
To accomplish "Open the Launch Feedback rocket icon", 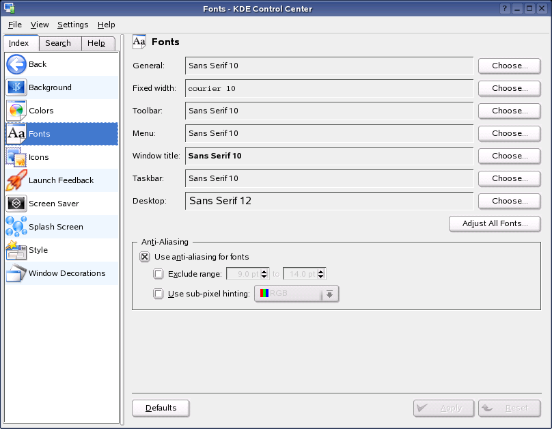I will tap(16, 180).
